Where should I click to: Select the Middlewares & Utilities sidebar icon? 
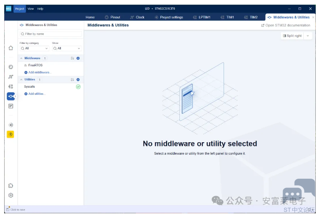point(11,96)
